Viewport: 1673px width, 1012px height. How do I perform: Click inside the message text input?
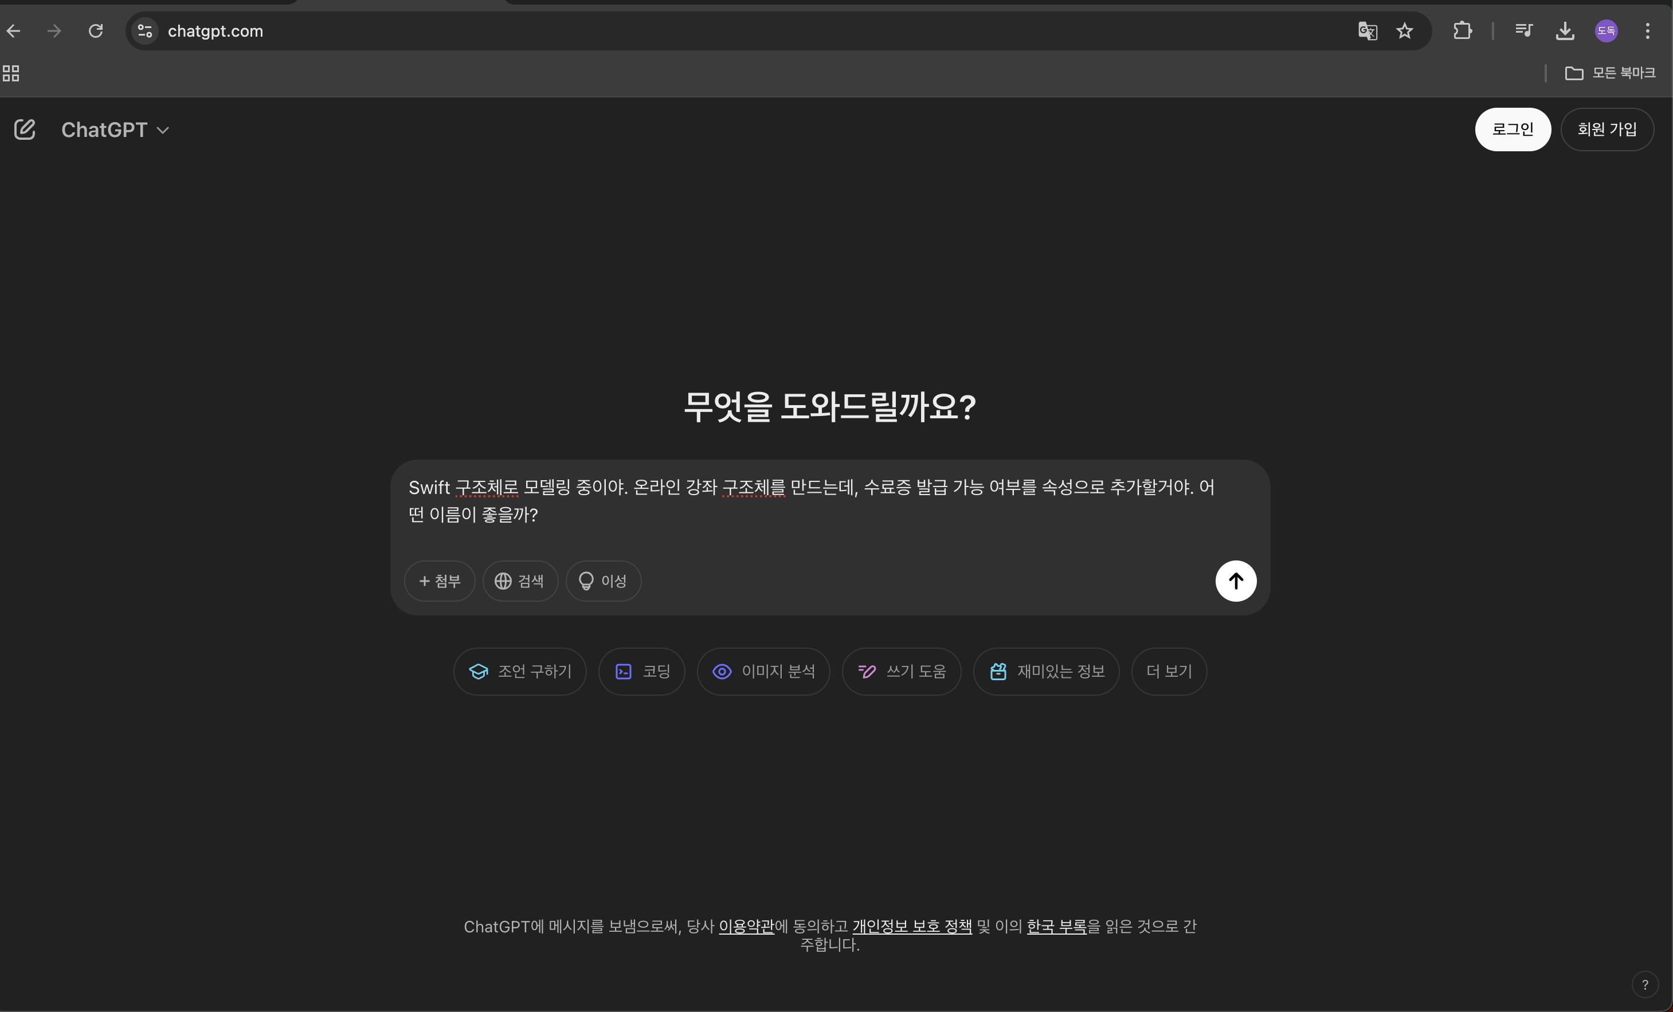click(x=815, y=501)
